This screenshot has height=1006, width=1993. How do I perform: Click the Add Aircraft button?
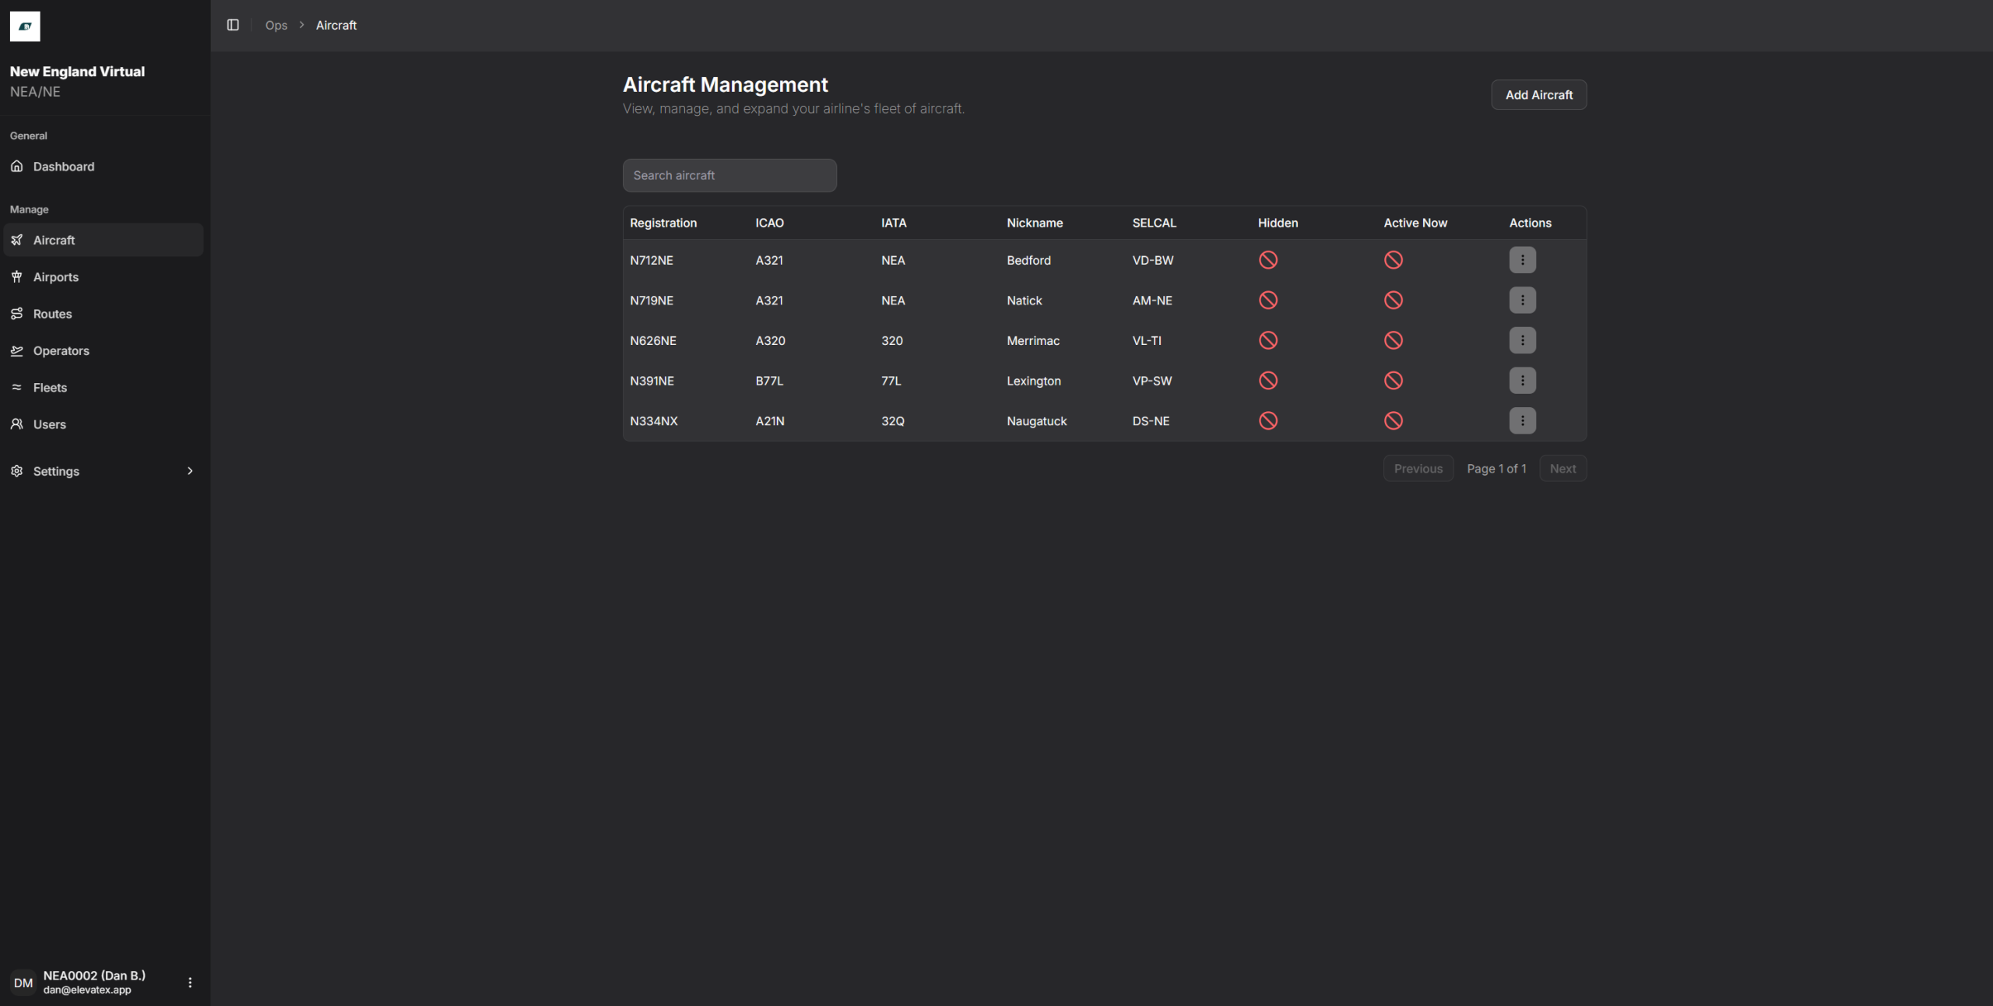pos(1538,95)
